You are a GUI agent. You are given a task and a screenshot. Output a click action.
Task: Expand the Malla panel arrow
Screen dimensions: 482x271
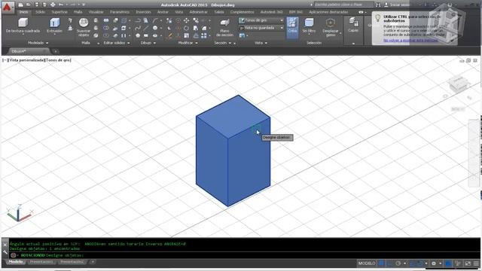99,44
